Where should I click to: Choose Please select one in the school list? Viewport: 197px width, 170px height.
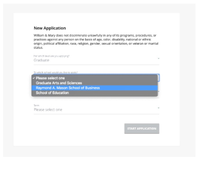pyautogui.click(x=50, y=78)
